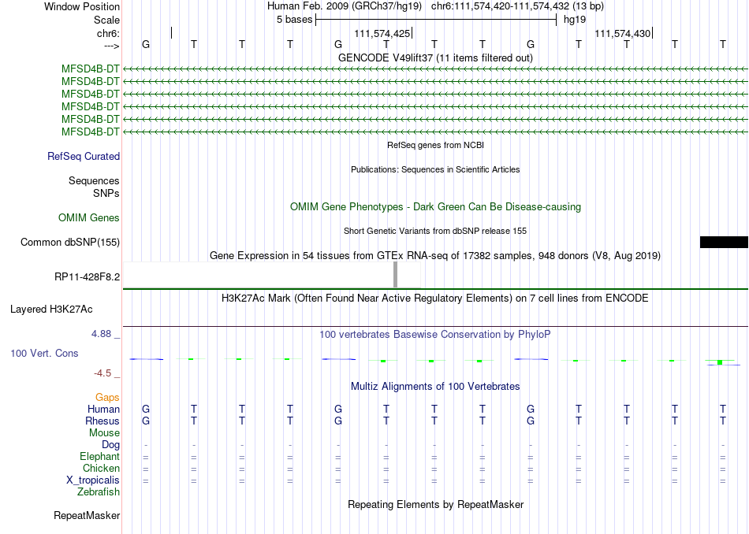Click the 100 Vert. Cons track label

pos(44,354)
